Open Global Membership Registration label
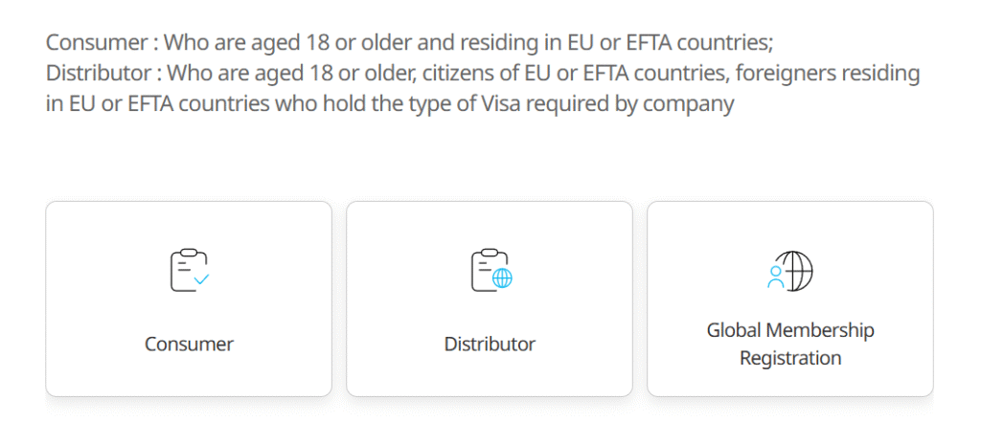 coord(790,344)
